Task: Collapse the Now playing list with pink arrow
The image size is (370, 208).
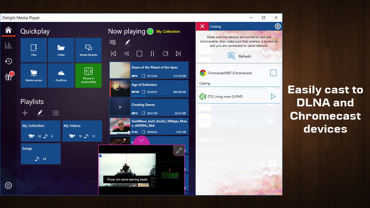Action: (x=141, y=140)
